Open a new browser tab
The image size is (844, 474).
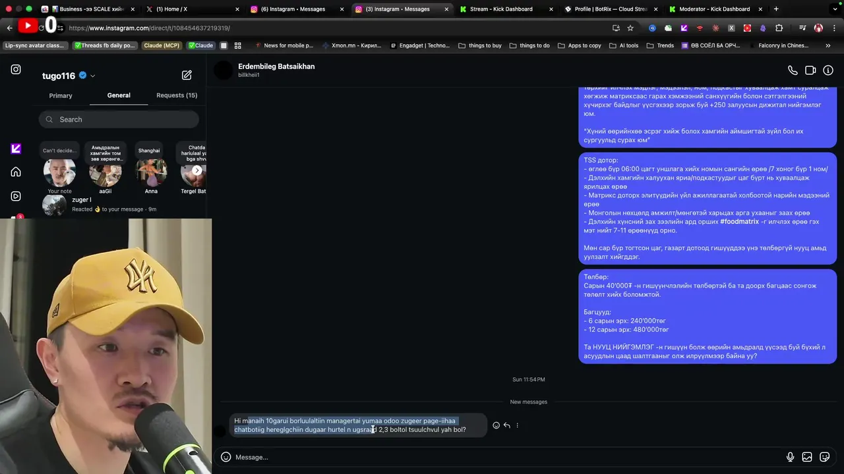click(776, 9)
